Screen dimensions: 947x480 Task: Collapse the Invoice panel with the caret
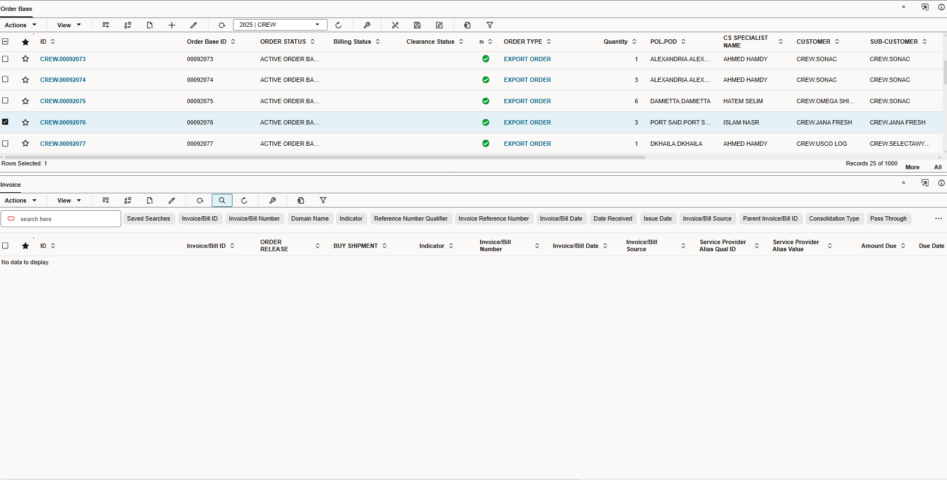(x=904, y=183)
